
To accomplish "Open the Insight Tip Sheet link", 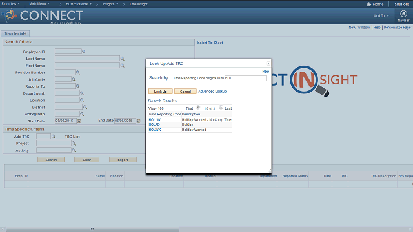I will point(210,43).
